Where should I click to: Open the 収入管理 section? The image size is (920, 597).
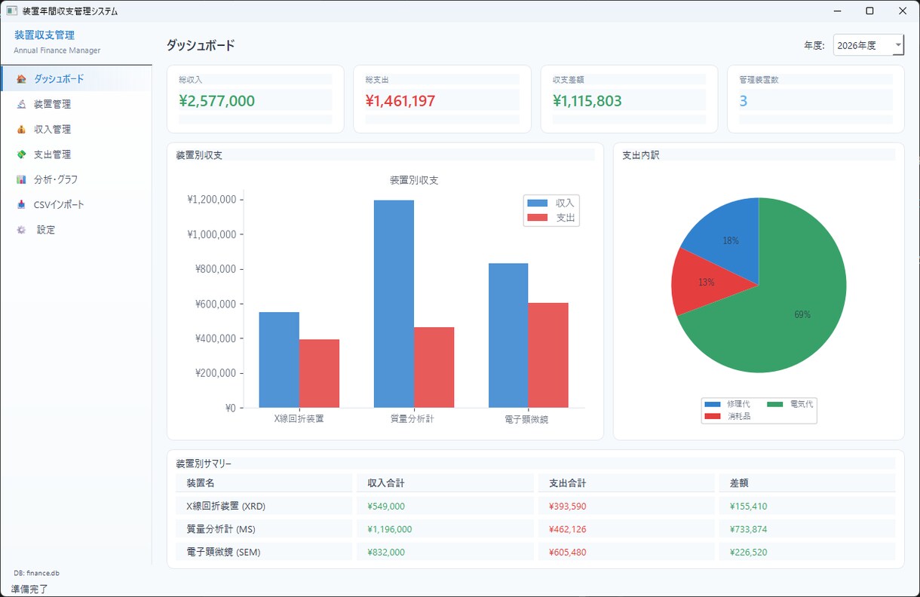[x=76, y=129]
